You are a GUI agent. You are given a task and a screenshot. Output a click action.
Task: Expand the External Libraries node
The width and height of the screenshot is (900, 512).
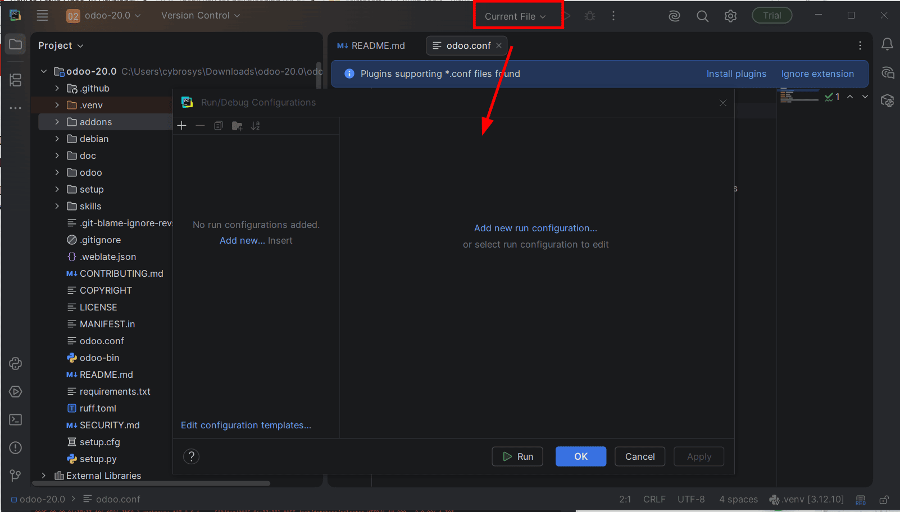44,476
